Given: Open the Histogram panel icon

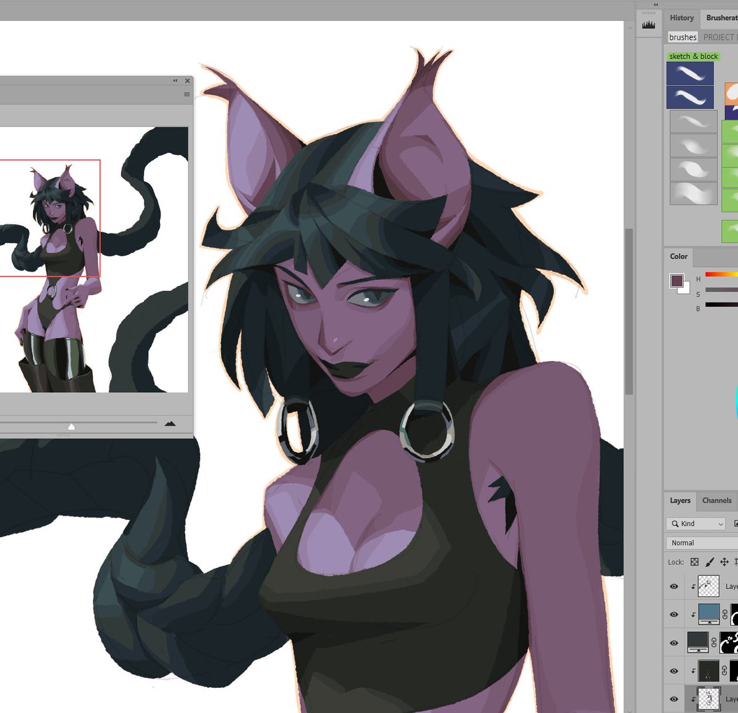Looking at the screenshot, I should coord(648,25).
